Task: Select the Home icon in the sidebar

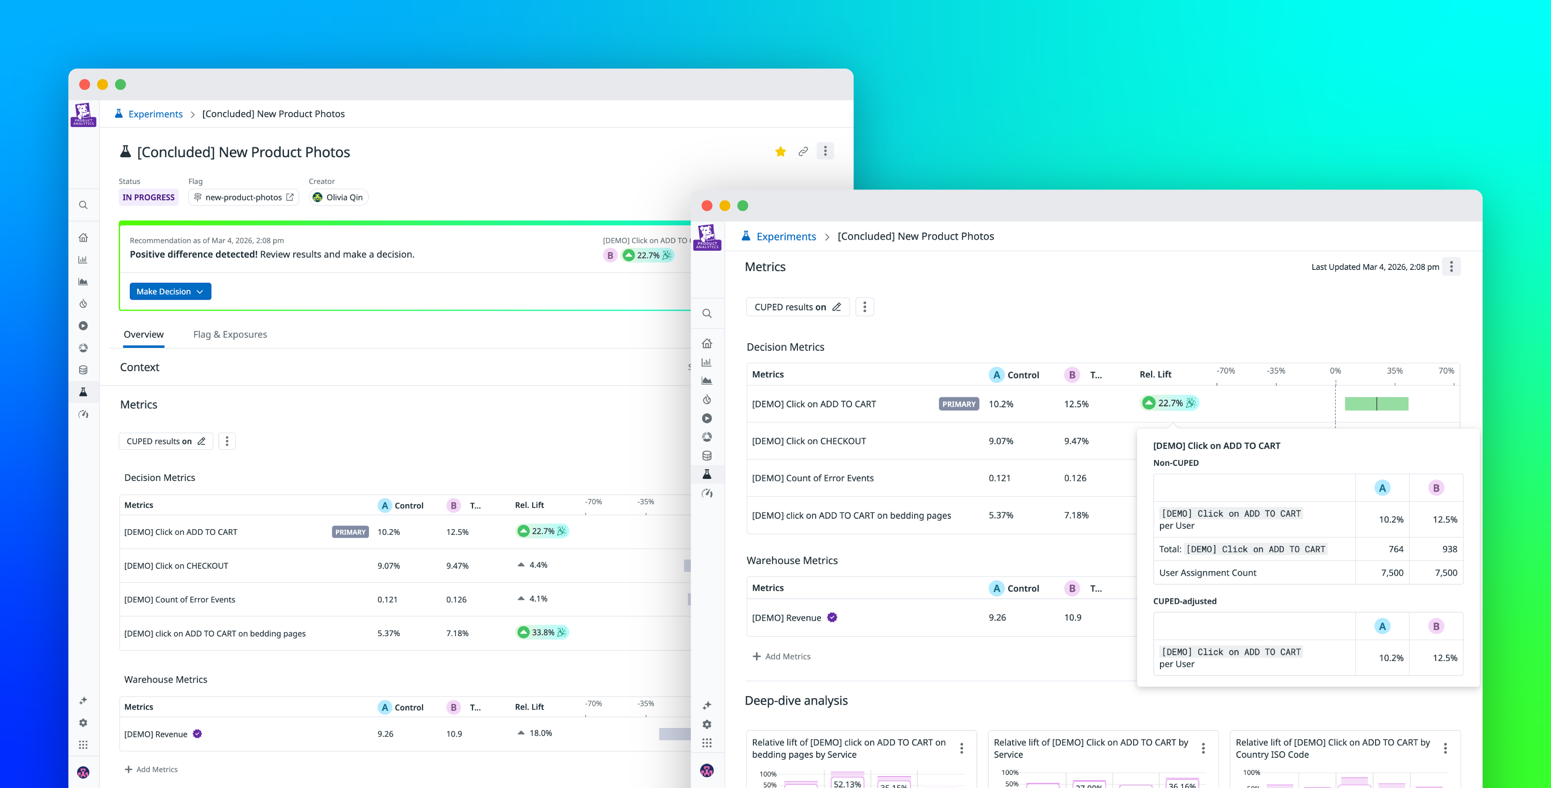Action: pos(707,343)
